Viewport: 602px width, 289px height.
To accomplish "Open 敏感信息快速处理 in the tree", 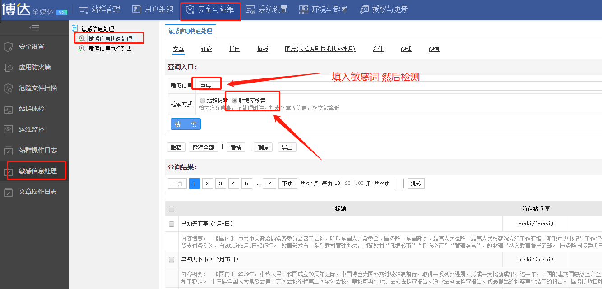I will [111, 39].
